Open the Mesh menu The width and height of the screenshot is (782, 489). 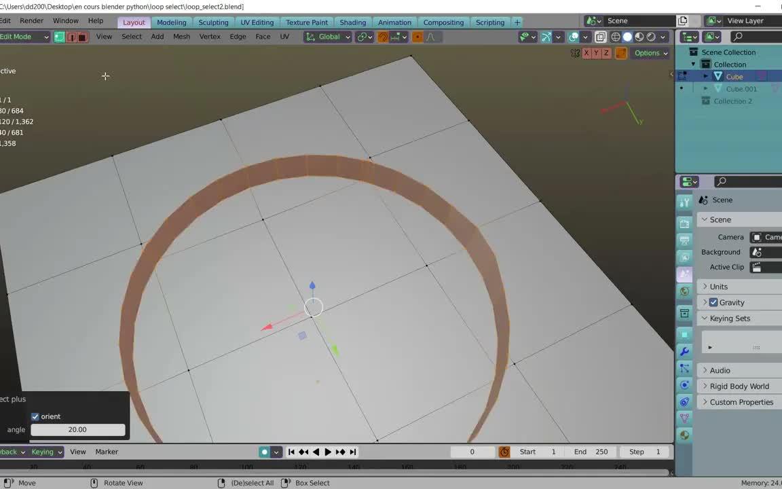point(181,37)
